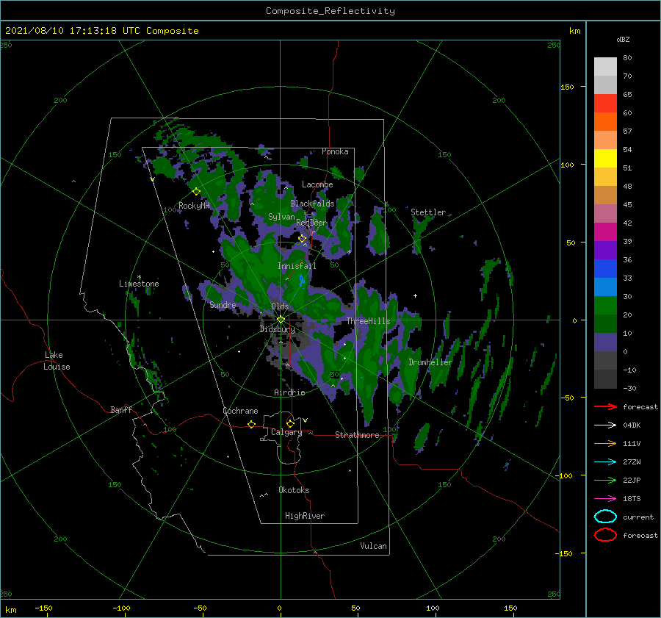The height and width of the screenshot is (618, 661).
Task: Click the blue reflectivity cell near Innisfail
Action: (301, 280)
